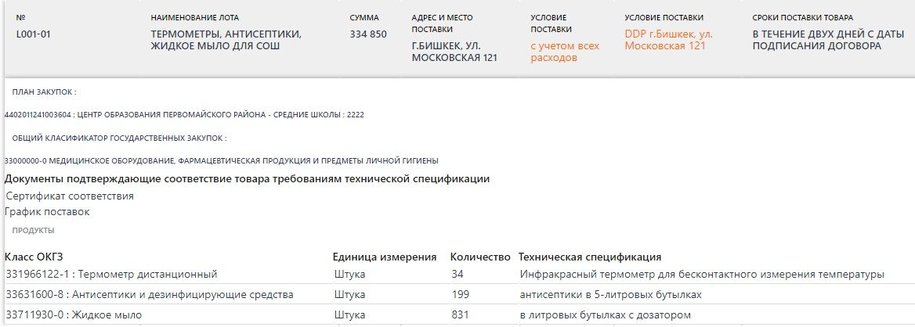Click the lot sum 334 850
915x327 pixels.
(x=367, y=34)
